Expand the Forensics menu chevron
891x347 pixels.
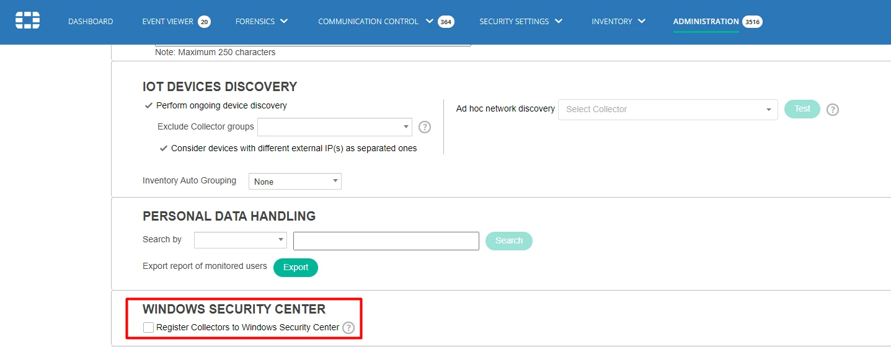pos(284,21)
